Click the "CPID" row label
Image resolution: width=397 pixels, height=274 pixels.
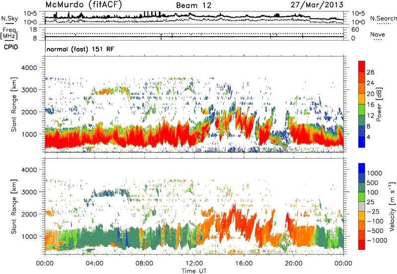(11, 47)
